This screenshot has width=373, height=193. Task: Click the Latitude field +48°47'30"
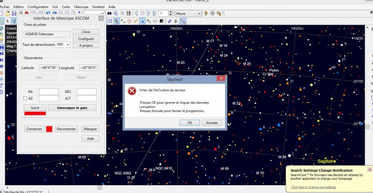point(49,68)
